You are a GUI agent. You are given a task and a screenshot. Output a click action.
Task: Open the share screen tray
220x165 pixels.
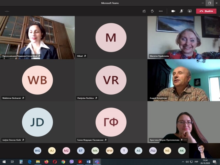pos(189,11)
